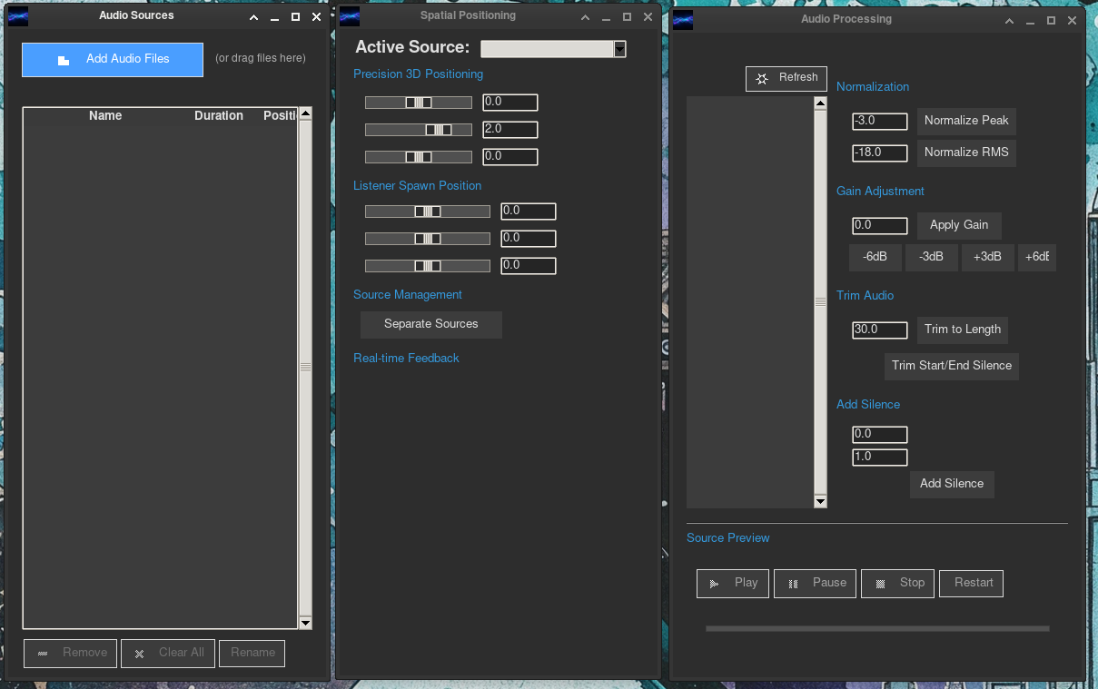Click the Normalization section header
This screenshot has height=689, width=1098.
coord(872,86)
